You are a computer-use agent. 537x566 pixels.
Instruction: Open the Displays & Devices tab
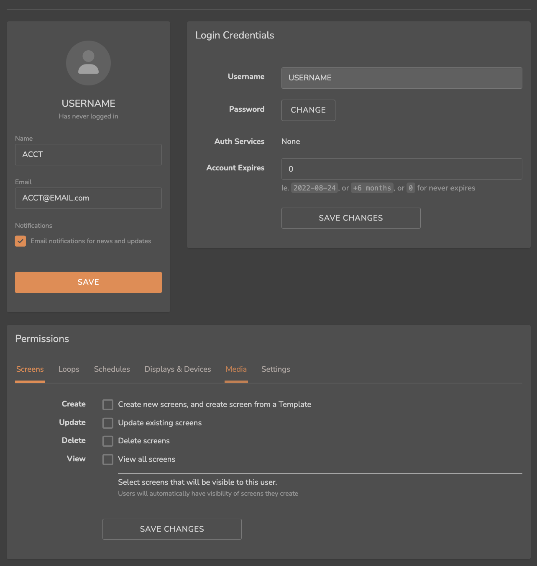click(x=177, y=369)
